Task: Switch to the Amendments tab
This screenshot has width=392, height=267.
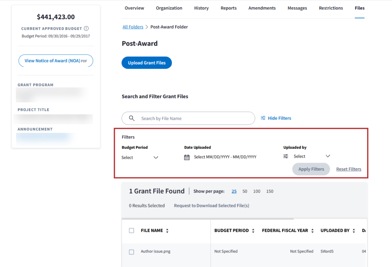Action: tap(262, 8)
